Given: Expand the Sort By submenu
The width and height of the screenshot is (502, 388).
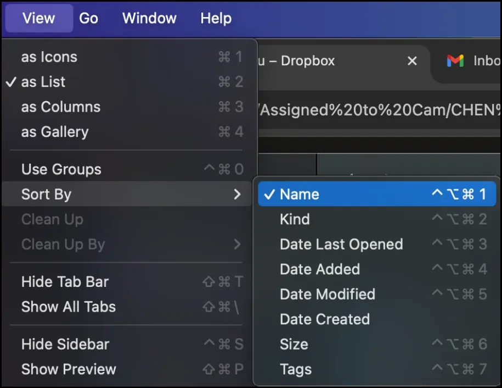Looking at the screenshot, I should [46, 194].
